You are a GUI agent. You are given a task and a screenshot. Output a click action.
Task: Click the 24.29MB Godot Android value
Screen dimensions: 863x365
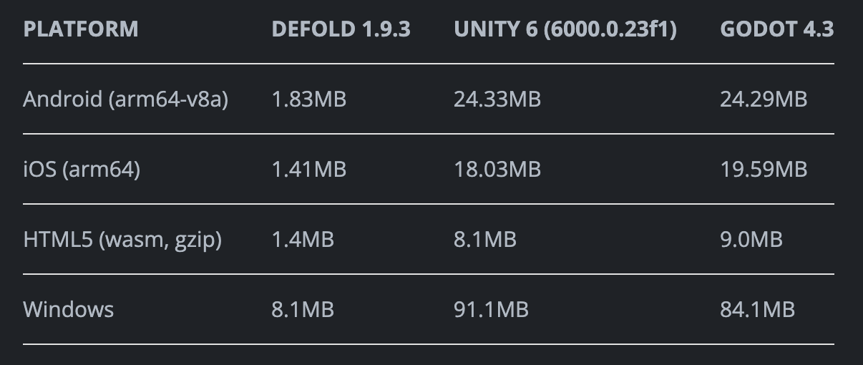pyautogui.click(x=763, y=99)
